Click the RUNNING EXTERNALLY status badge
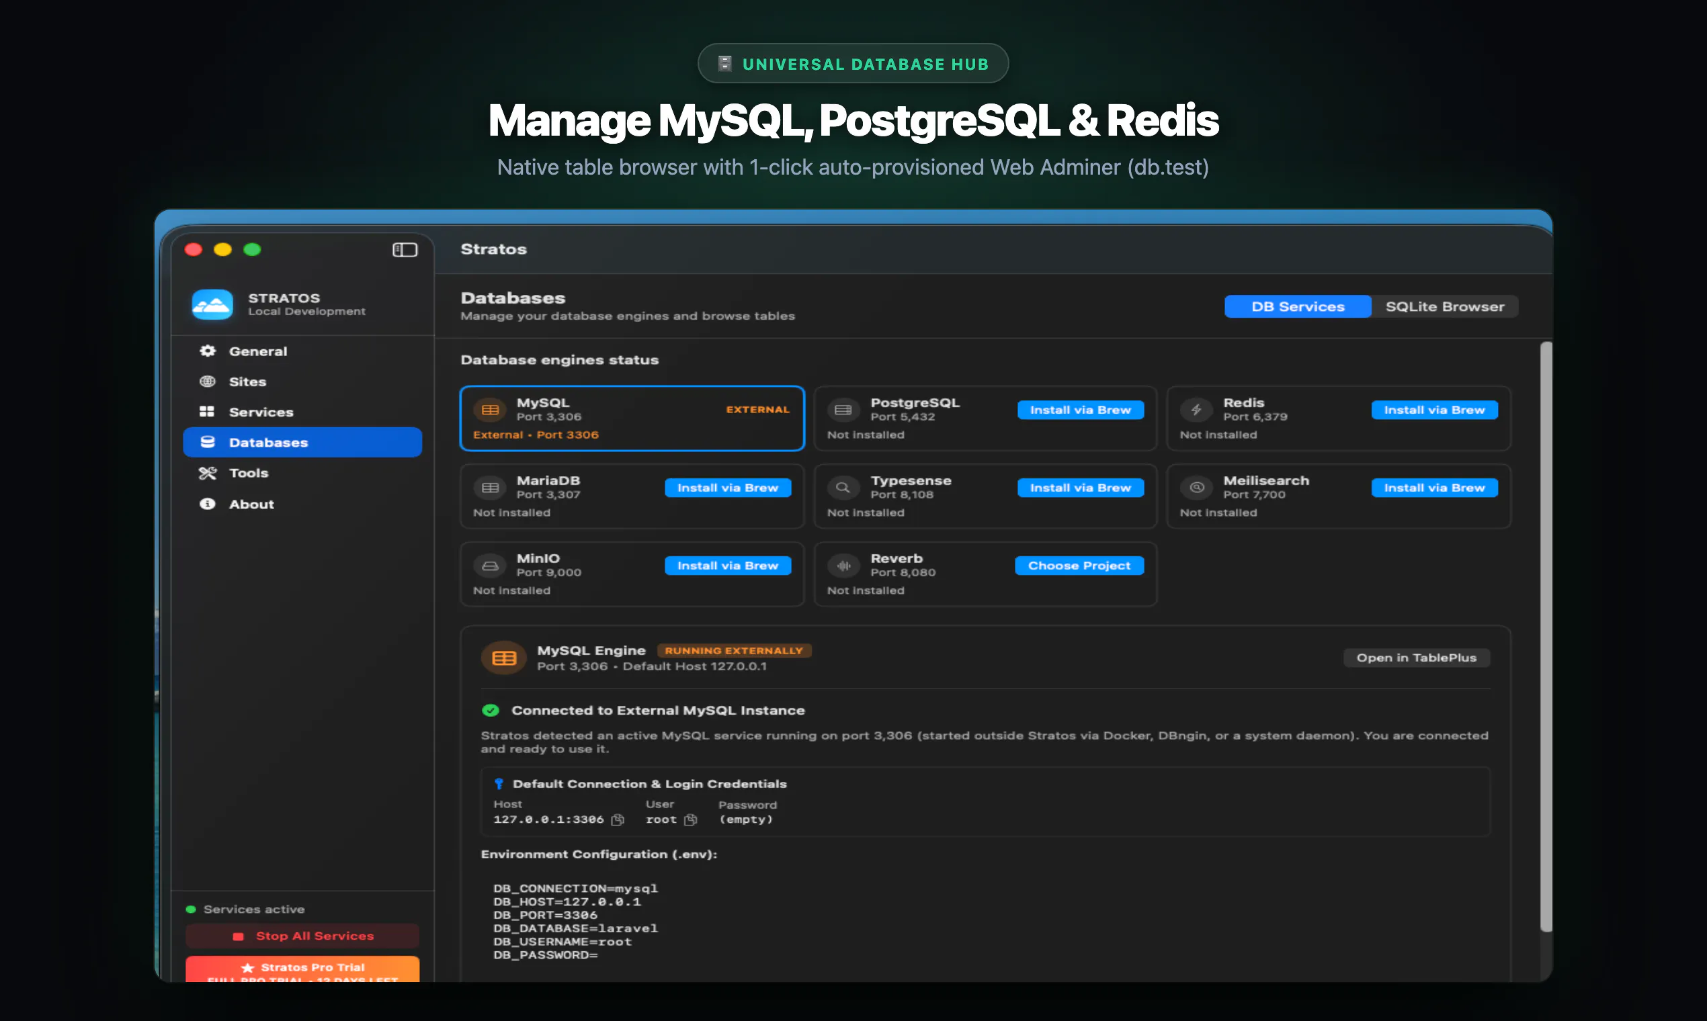Screen dimensions: 1707x1021 [x=734, y=650]
